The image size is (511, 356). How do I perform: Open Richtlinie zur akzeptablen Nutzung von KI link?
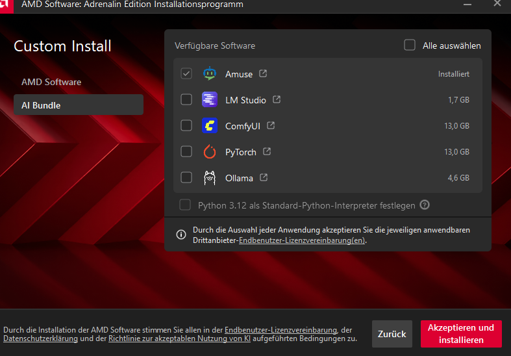click(180, 338)
